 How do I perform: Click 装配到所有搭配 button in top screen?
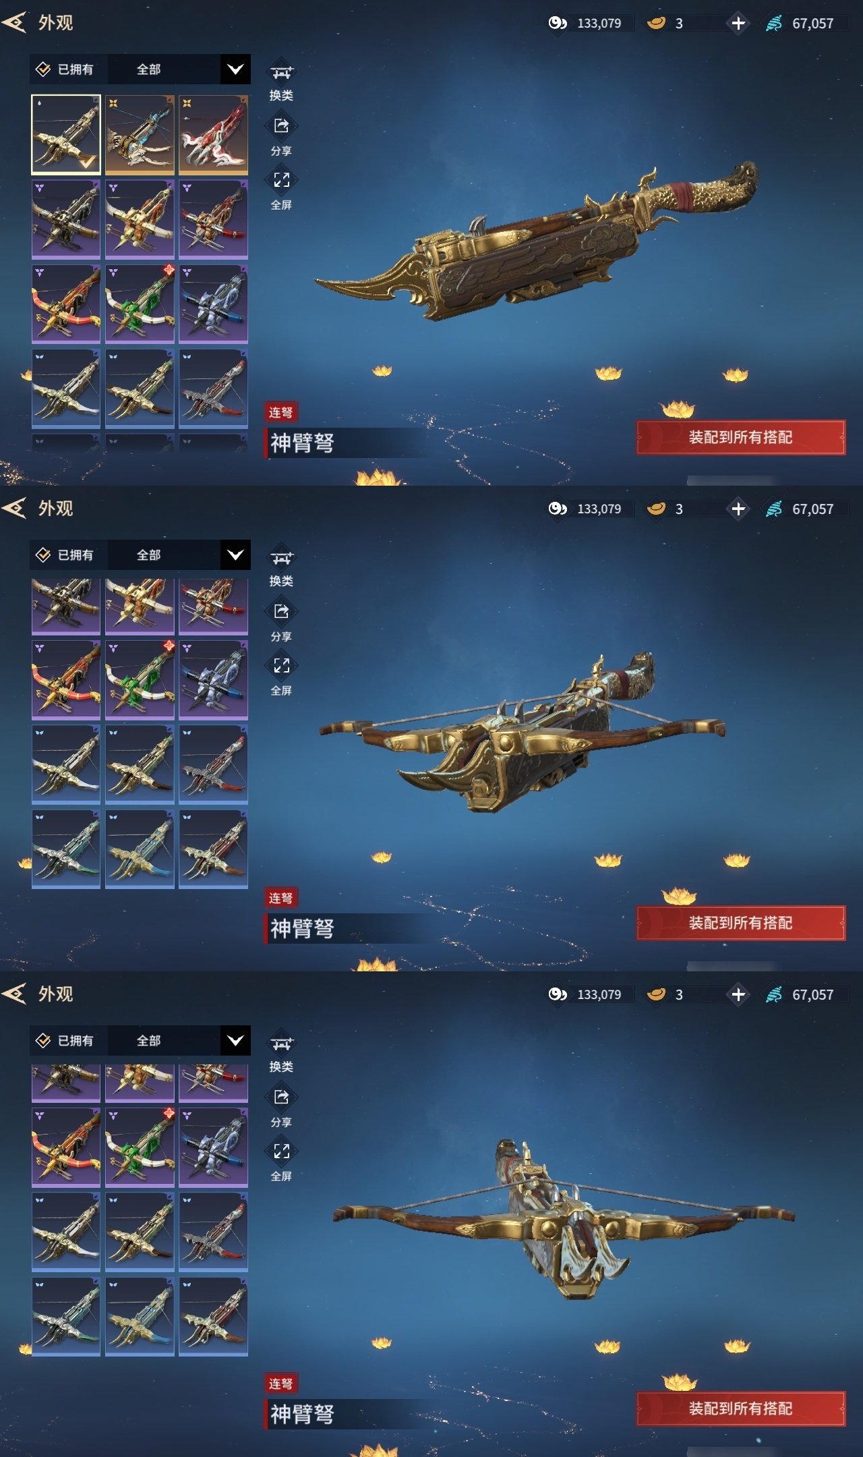click(740, 437)
